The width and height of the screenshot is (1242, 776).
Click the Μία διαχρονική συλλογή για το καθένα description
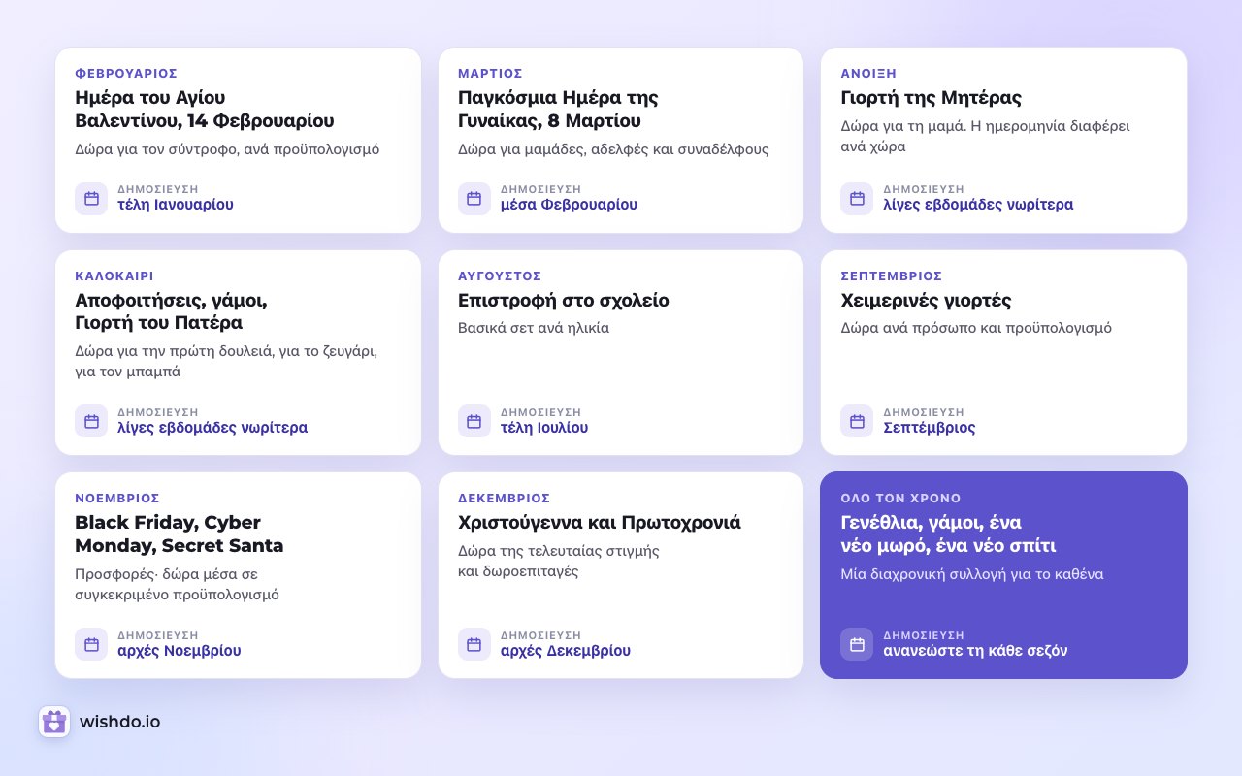(x=972, y=574)
